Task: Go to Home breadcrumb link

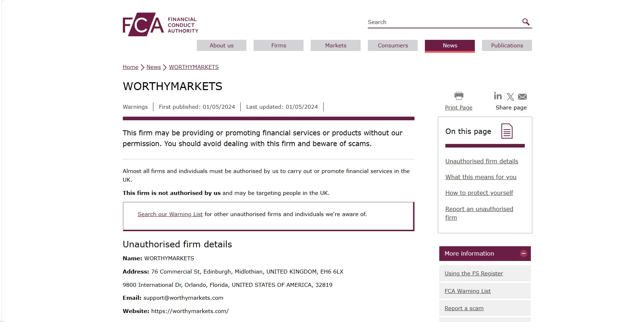Action: [130, 67]
